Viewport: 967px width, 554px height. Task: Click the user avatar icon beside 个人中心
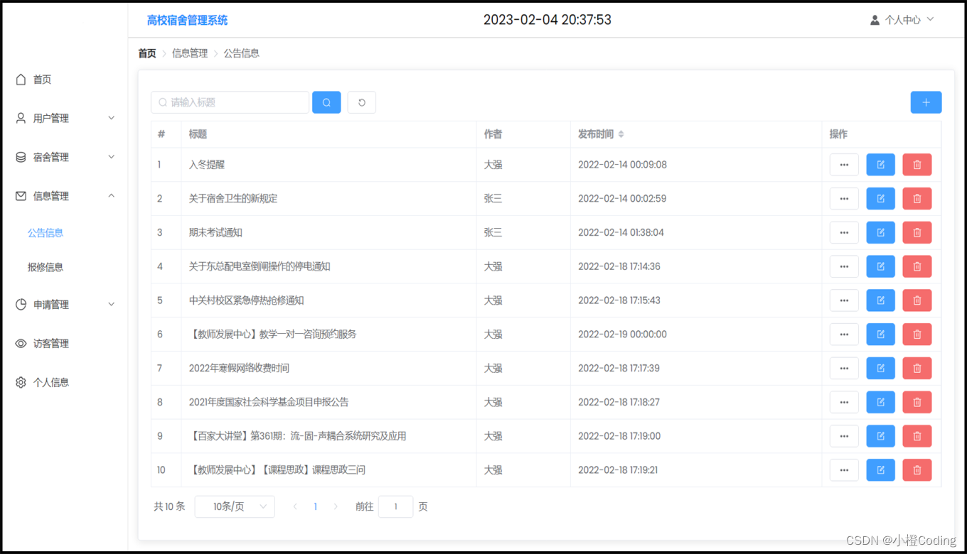(x=875, y=20)
